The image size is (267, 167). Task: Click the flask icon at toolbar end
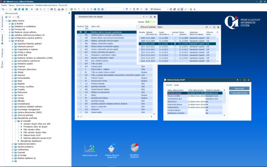pyautogui.click(x=195, y=9)
